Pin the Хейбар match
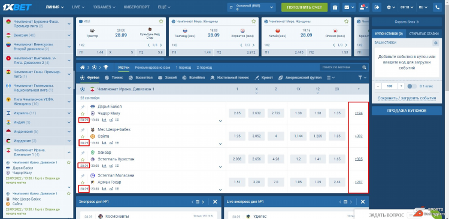 (x=83, y=153)
